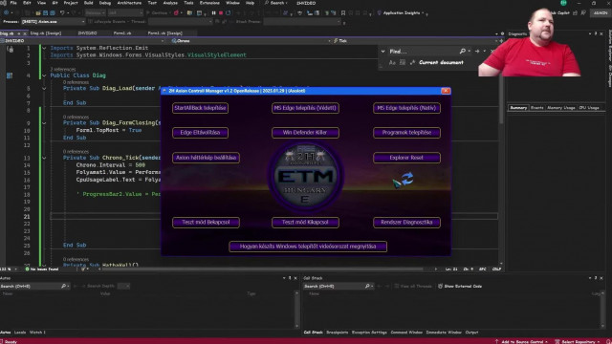Image resolution: width=612 pixels, height=344 pixels.
Task: Pin the Call Stack panel
Action: tap(596, 278)
